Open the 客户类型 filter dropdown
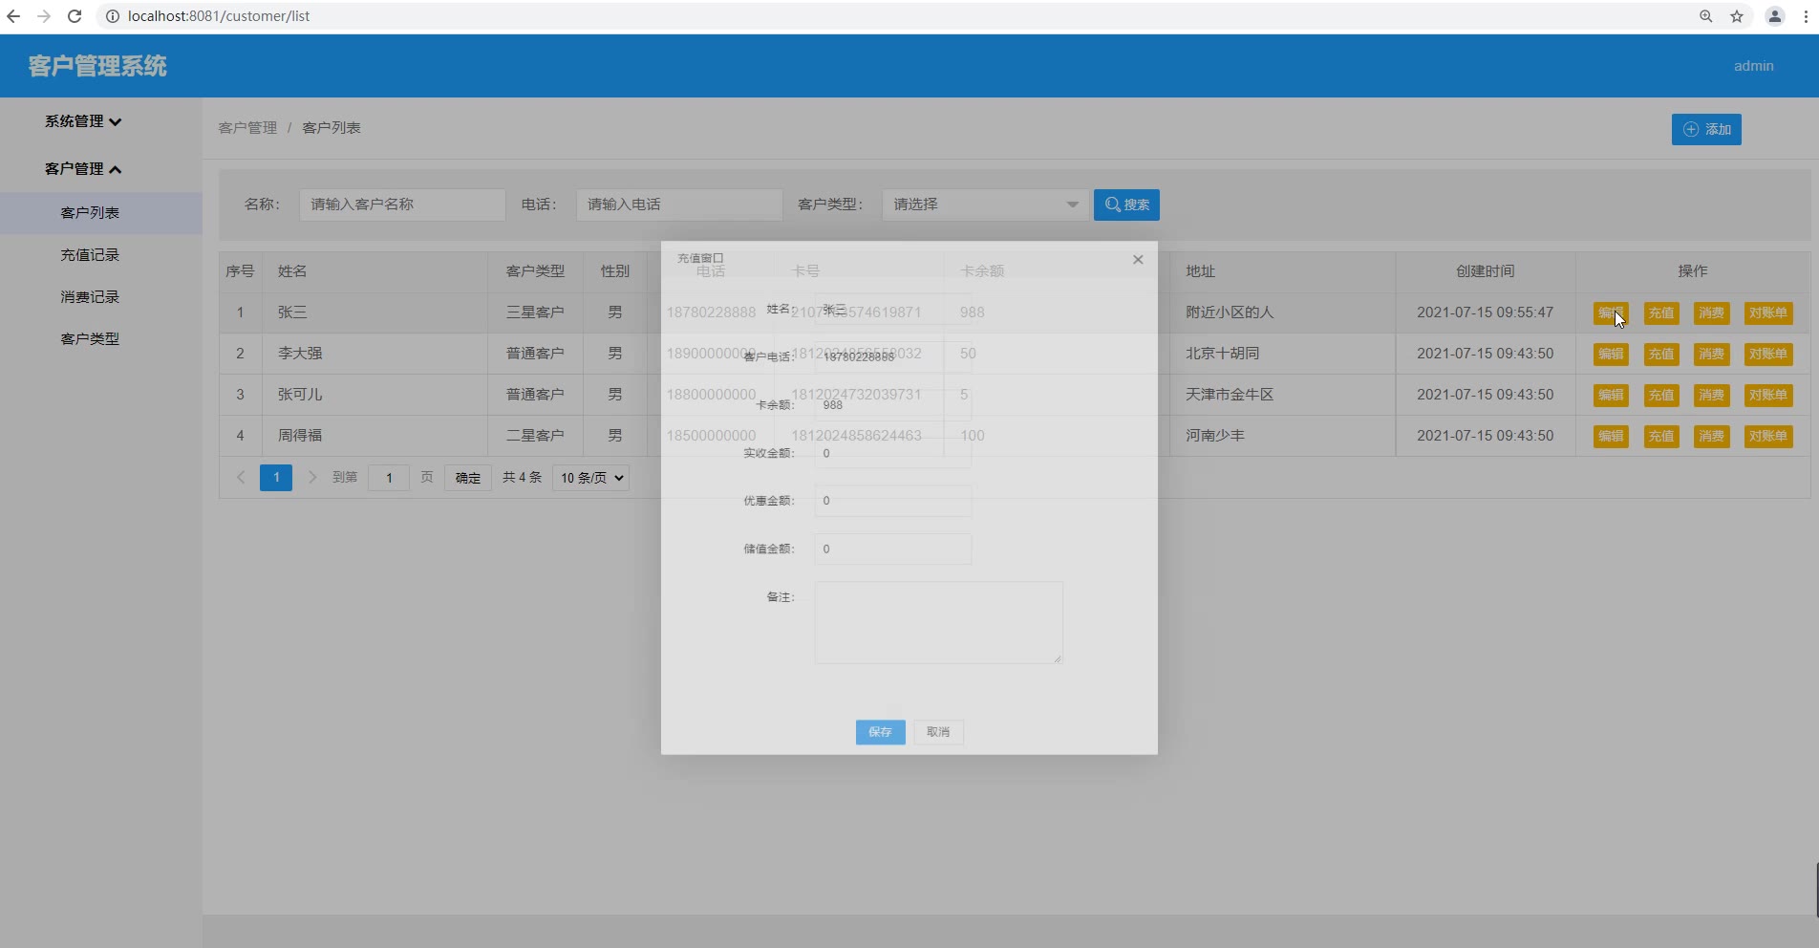Viewport: 1819px width, 948px height. [984, 205]
